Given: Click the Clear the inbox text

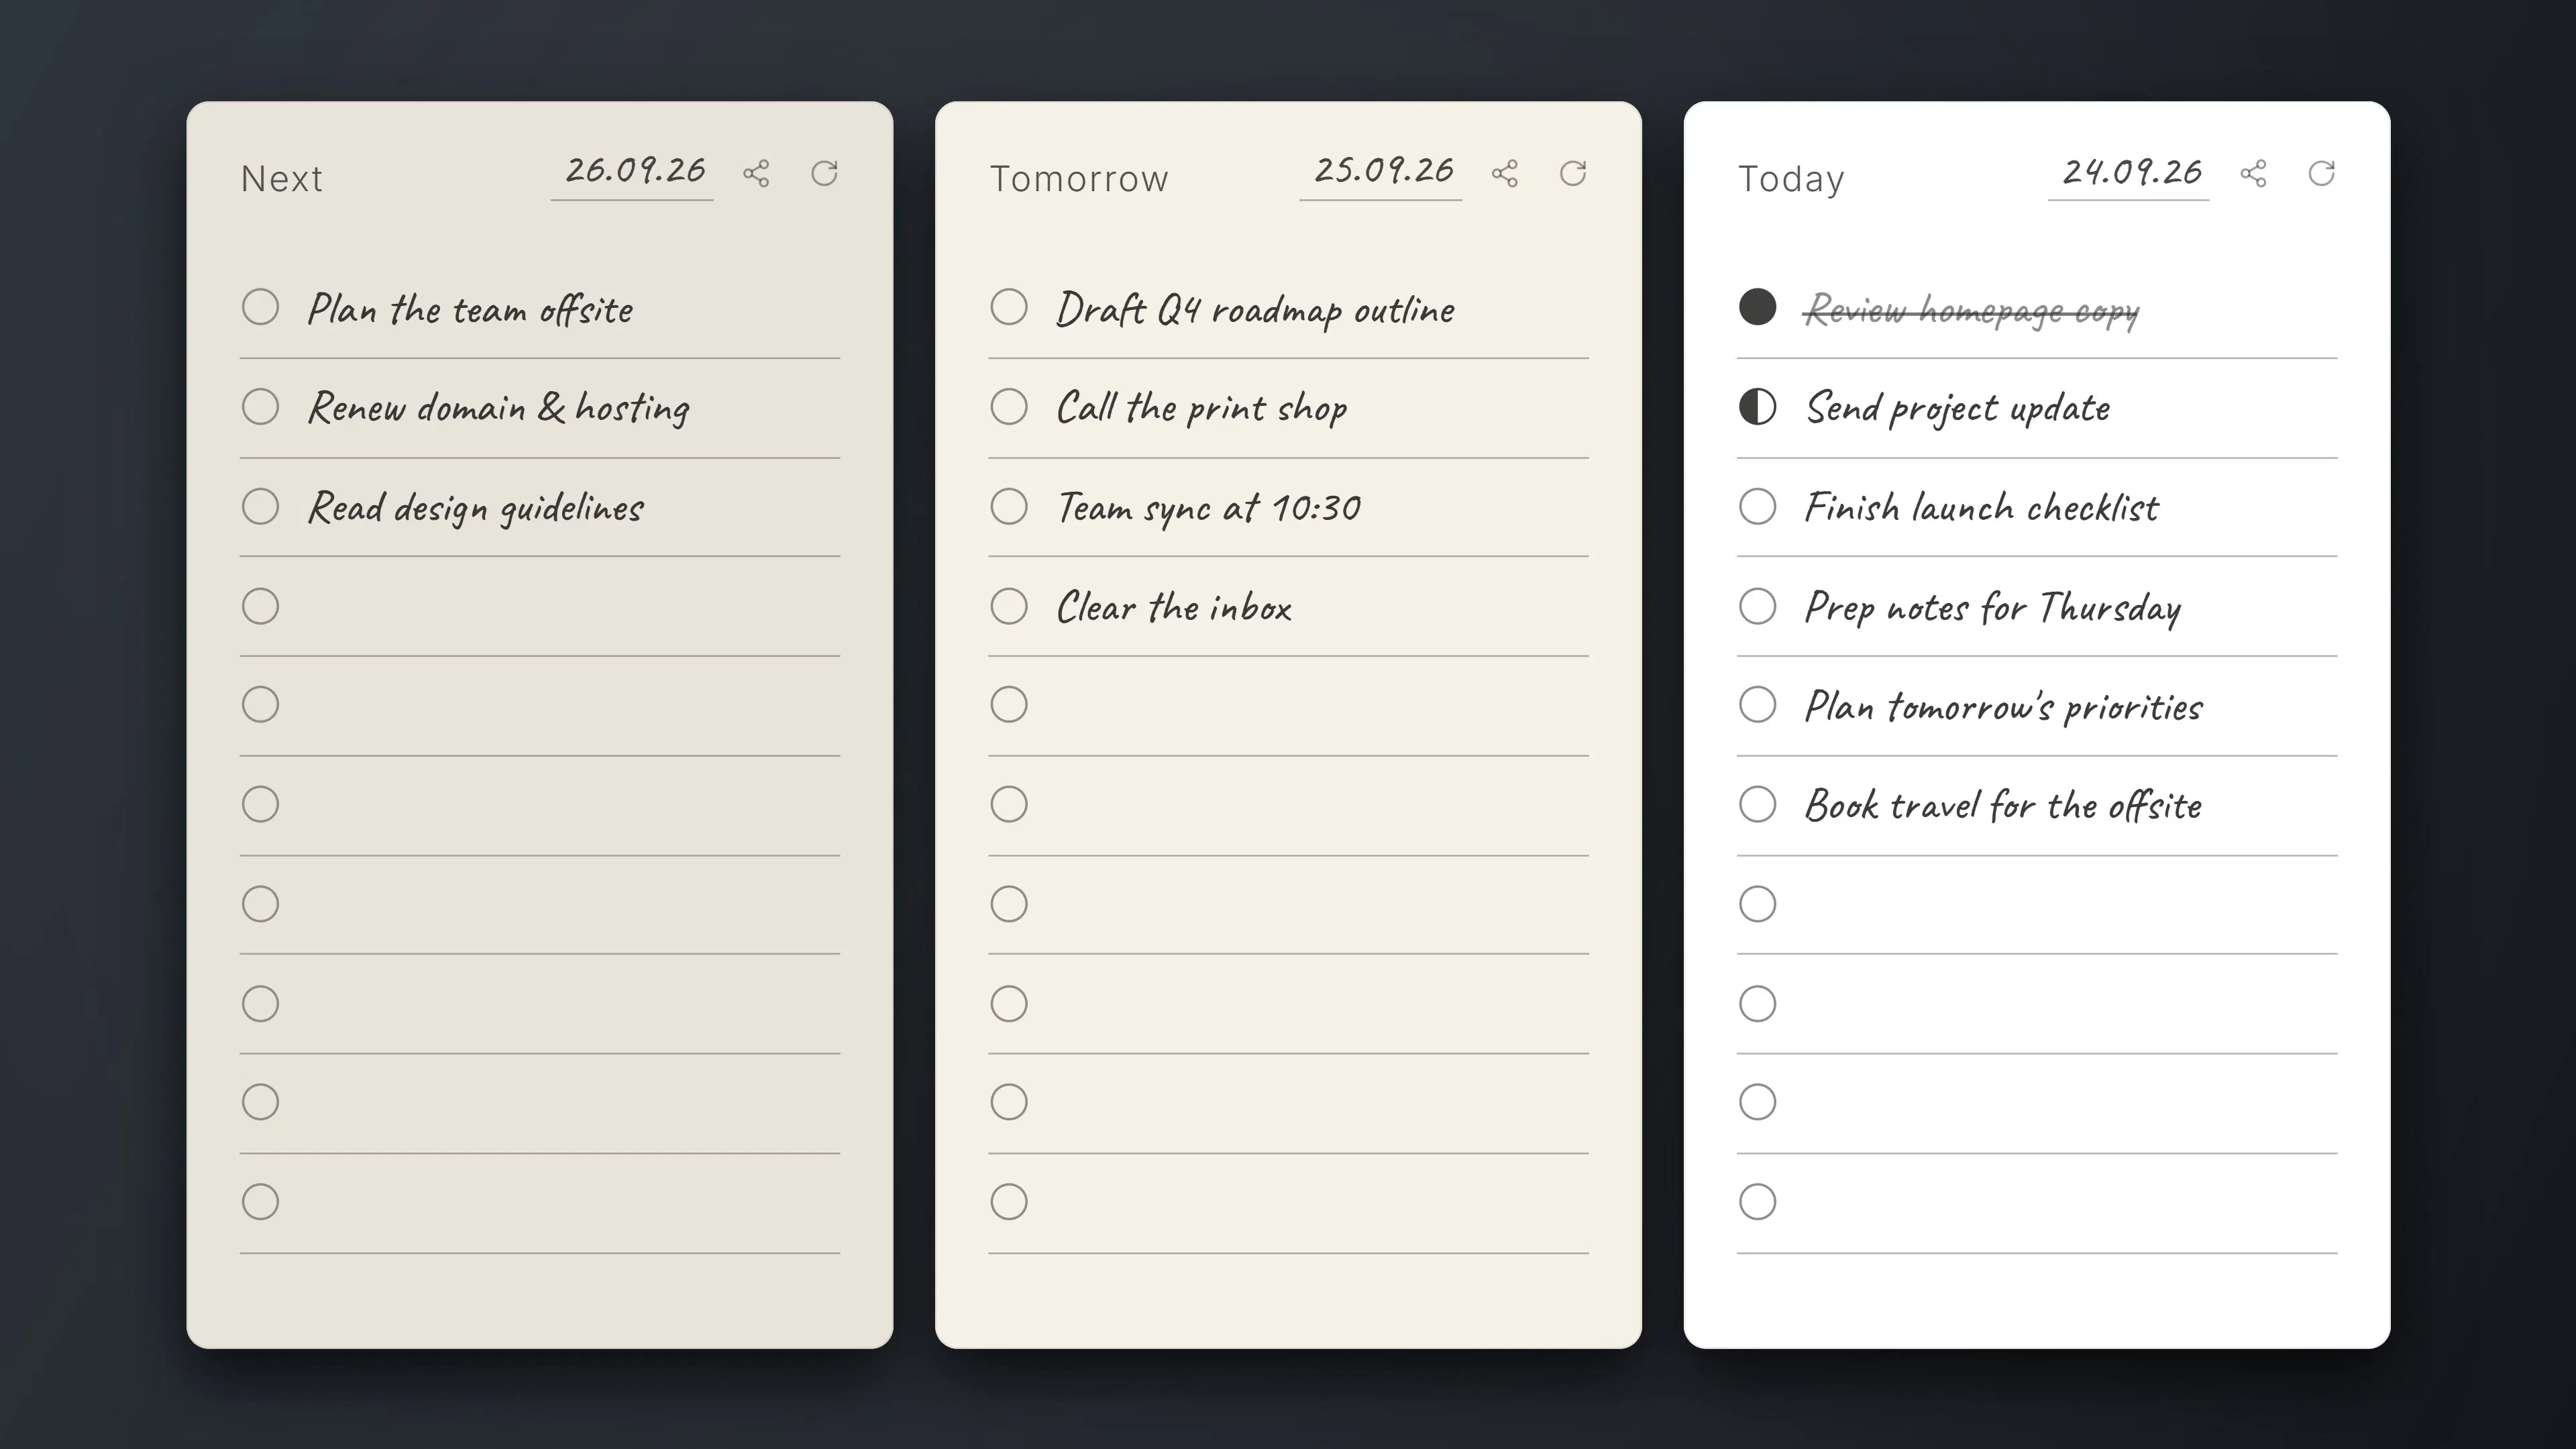Looking at the screenshot, I should tap(1174, 607).
